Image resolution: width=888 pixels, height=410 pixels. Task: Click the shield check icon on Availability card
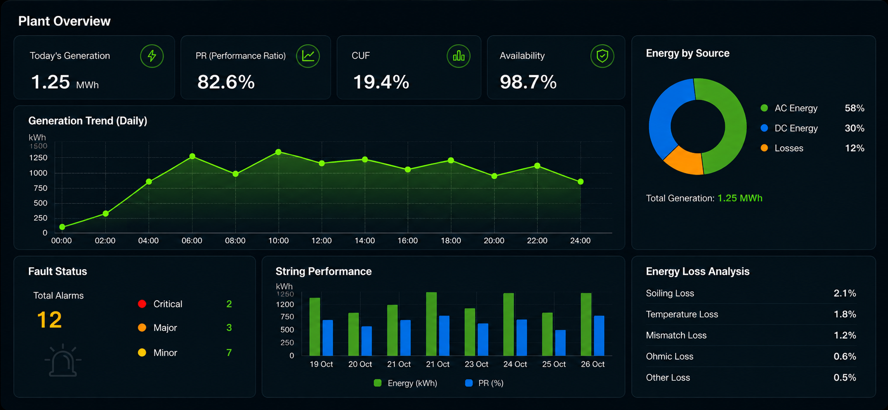602,56
